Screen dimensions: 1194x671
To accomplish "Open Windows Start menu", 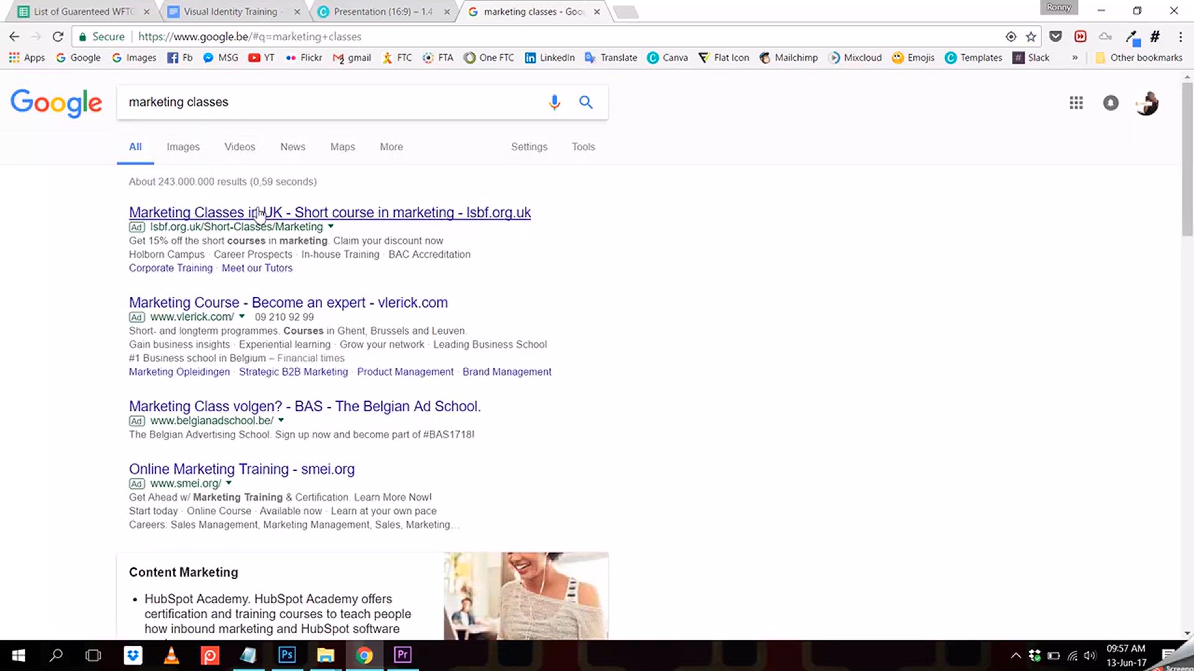I will (x=18, y=655).
